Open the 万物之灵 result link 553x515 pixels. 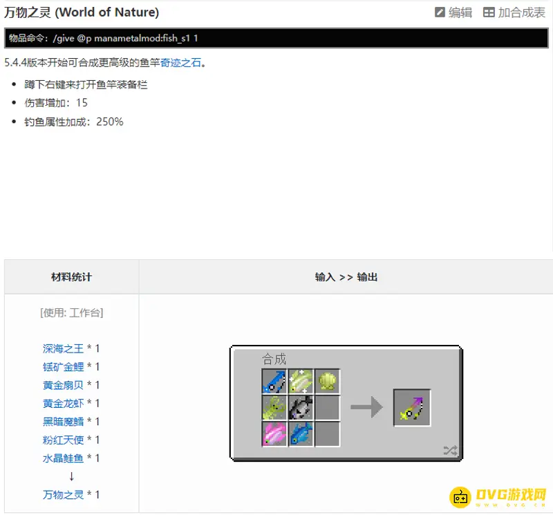pyautogui.click(x=63, y=494)
